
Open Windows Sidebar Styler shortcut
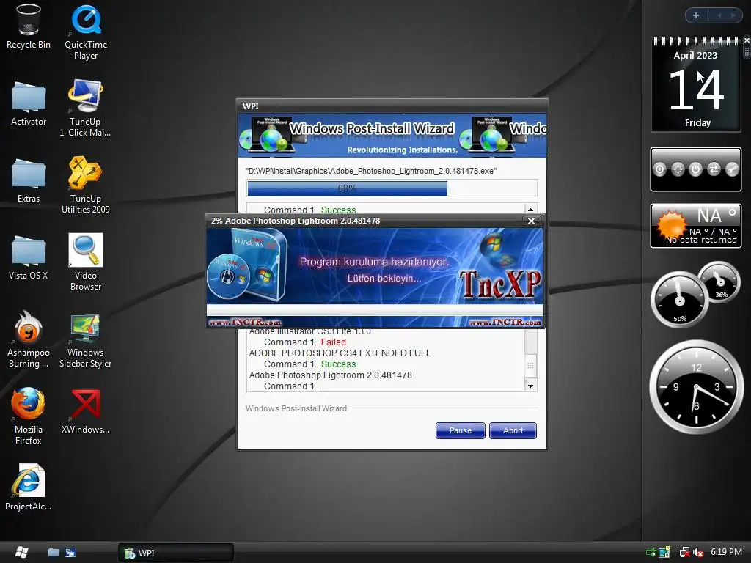[x=85, y=342]
